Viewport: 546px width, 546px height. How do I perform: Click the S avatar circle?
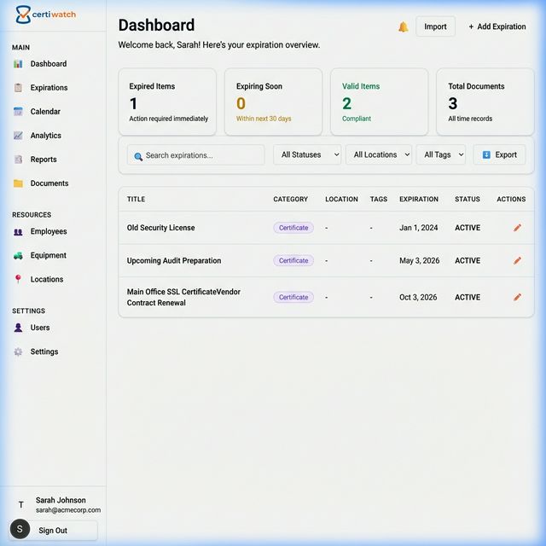click(x=20, y=529)
